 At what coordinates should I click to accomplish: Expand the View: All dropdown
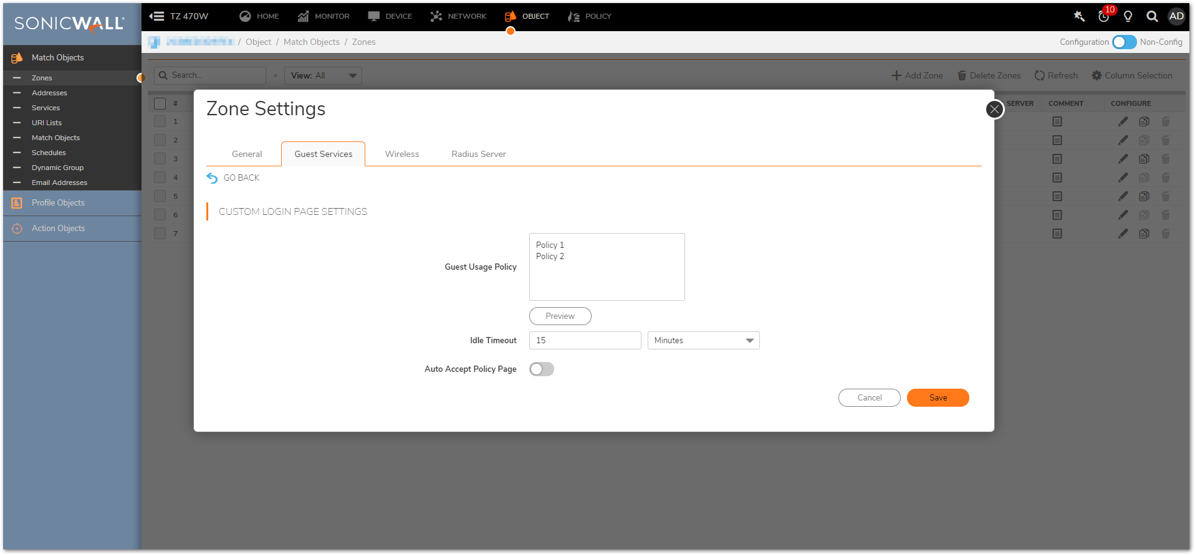tap(323, 76)
